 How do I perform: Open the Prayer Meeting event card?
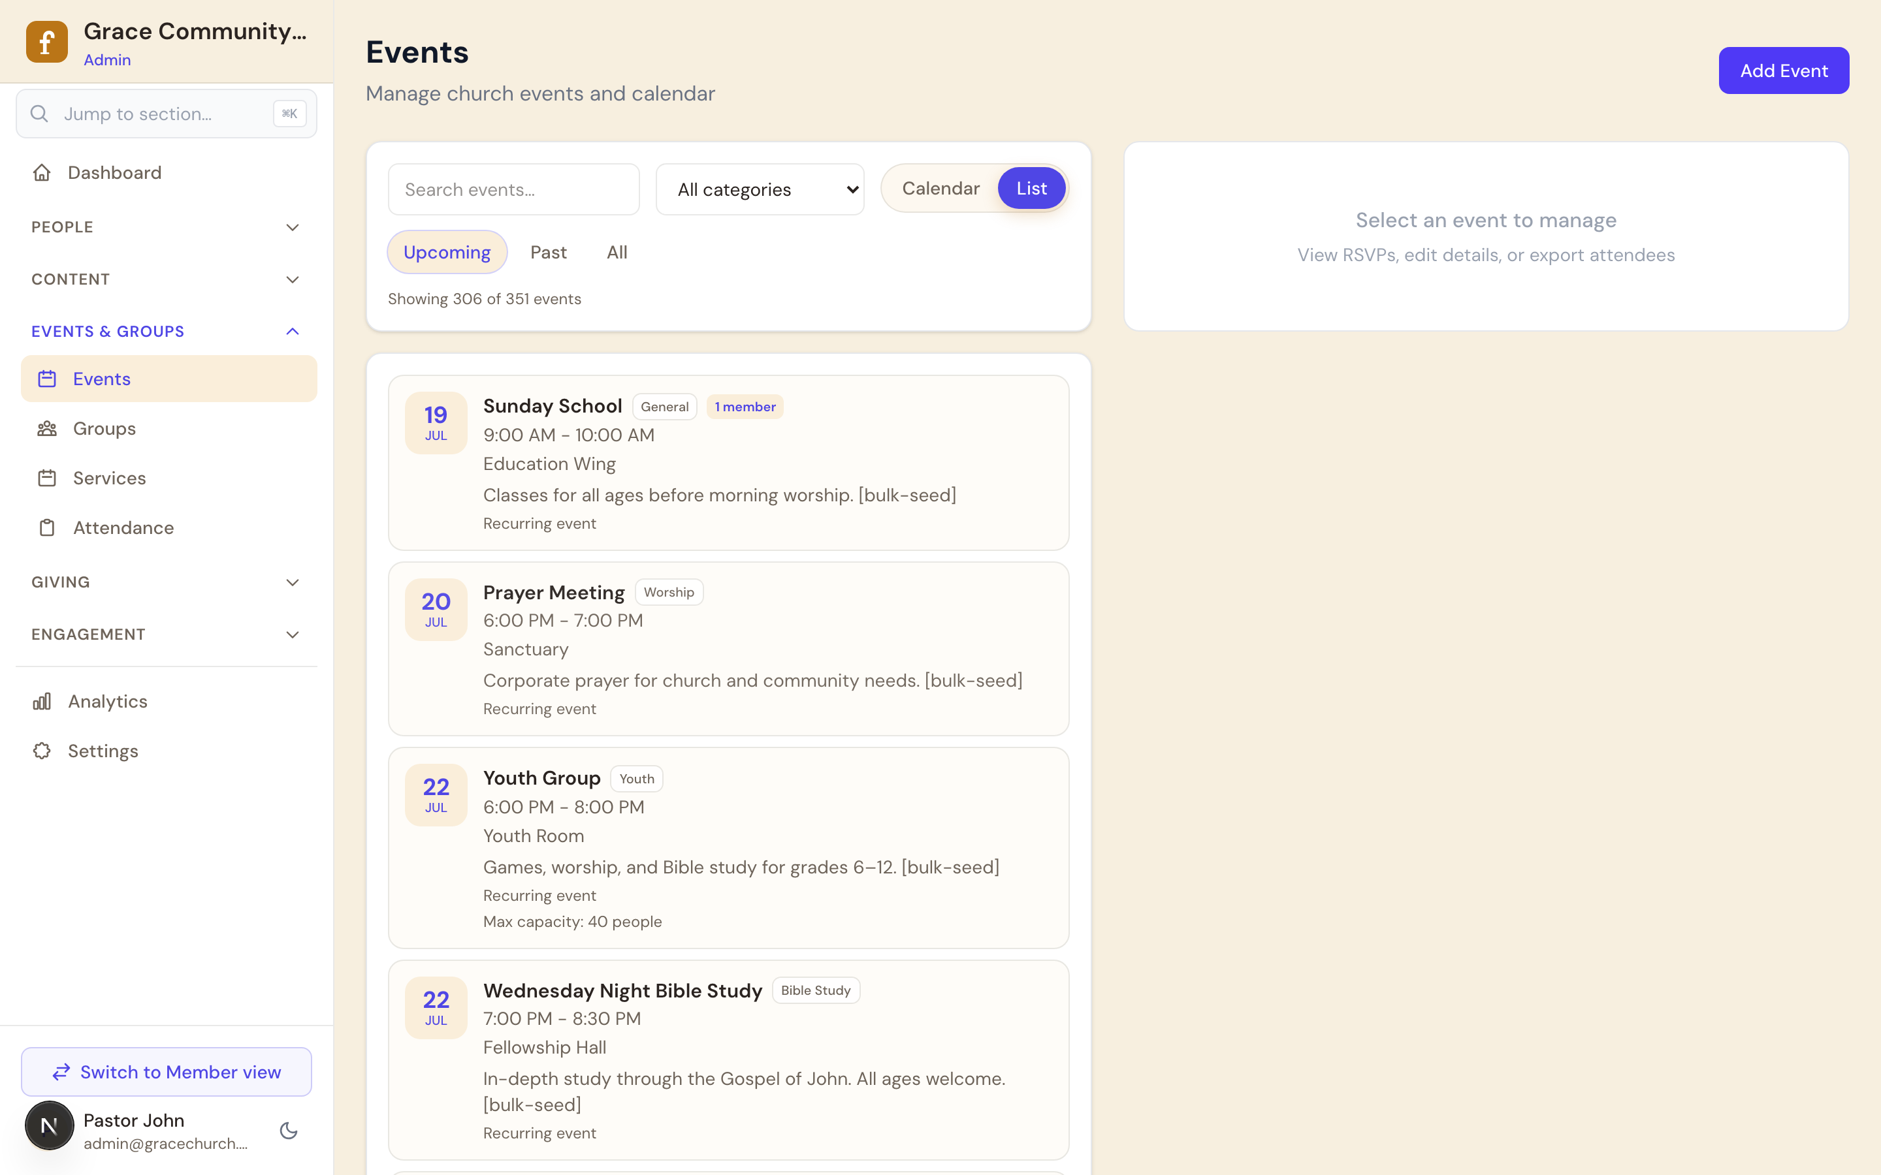[728, 649]
